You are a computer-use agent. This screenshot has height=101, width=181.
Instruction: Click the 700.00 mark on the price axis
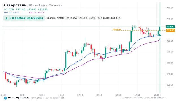170,41
